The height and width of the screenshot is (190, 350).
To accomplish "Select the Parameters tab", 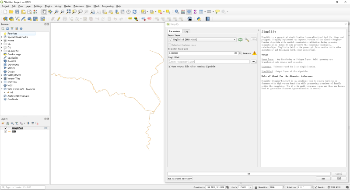I will click(175, 31).
